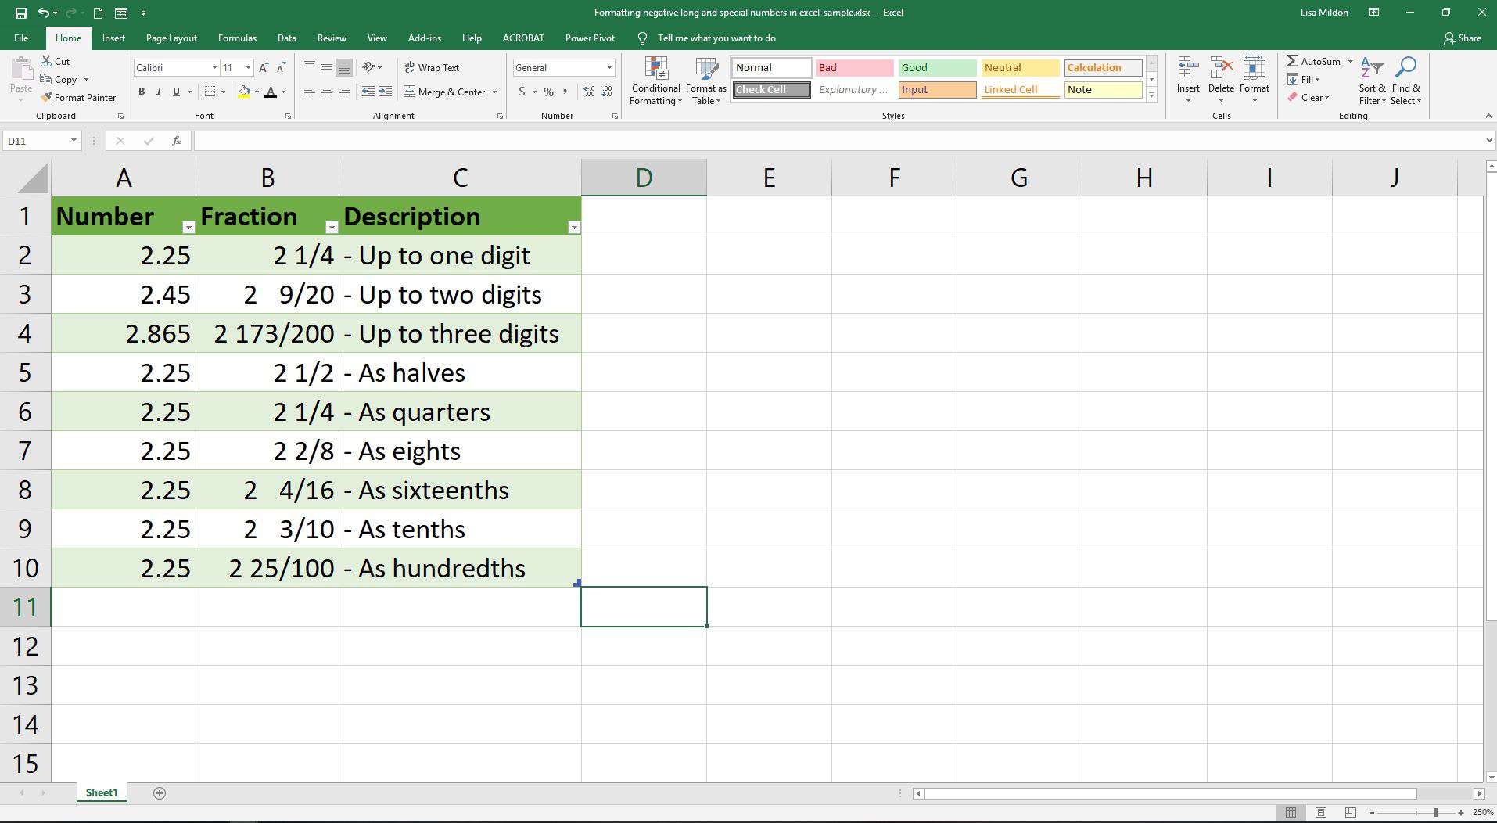Toggle Bottom Align

point(344,67)
